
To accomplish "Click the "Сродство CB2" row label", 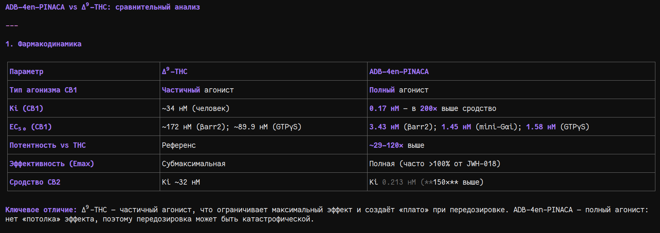I will [35, 182].
